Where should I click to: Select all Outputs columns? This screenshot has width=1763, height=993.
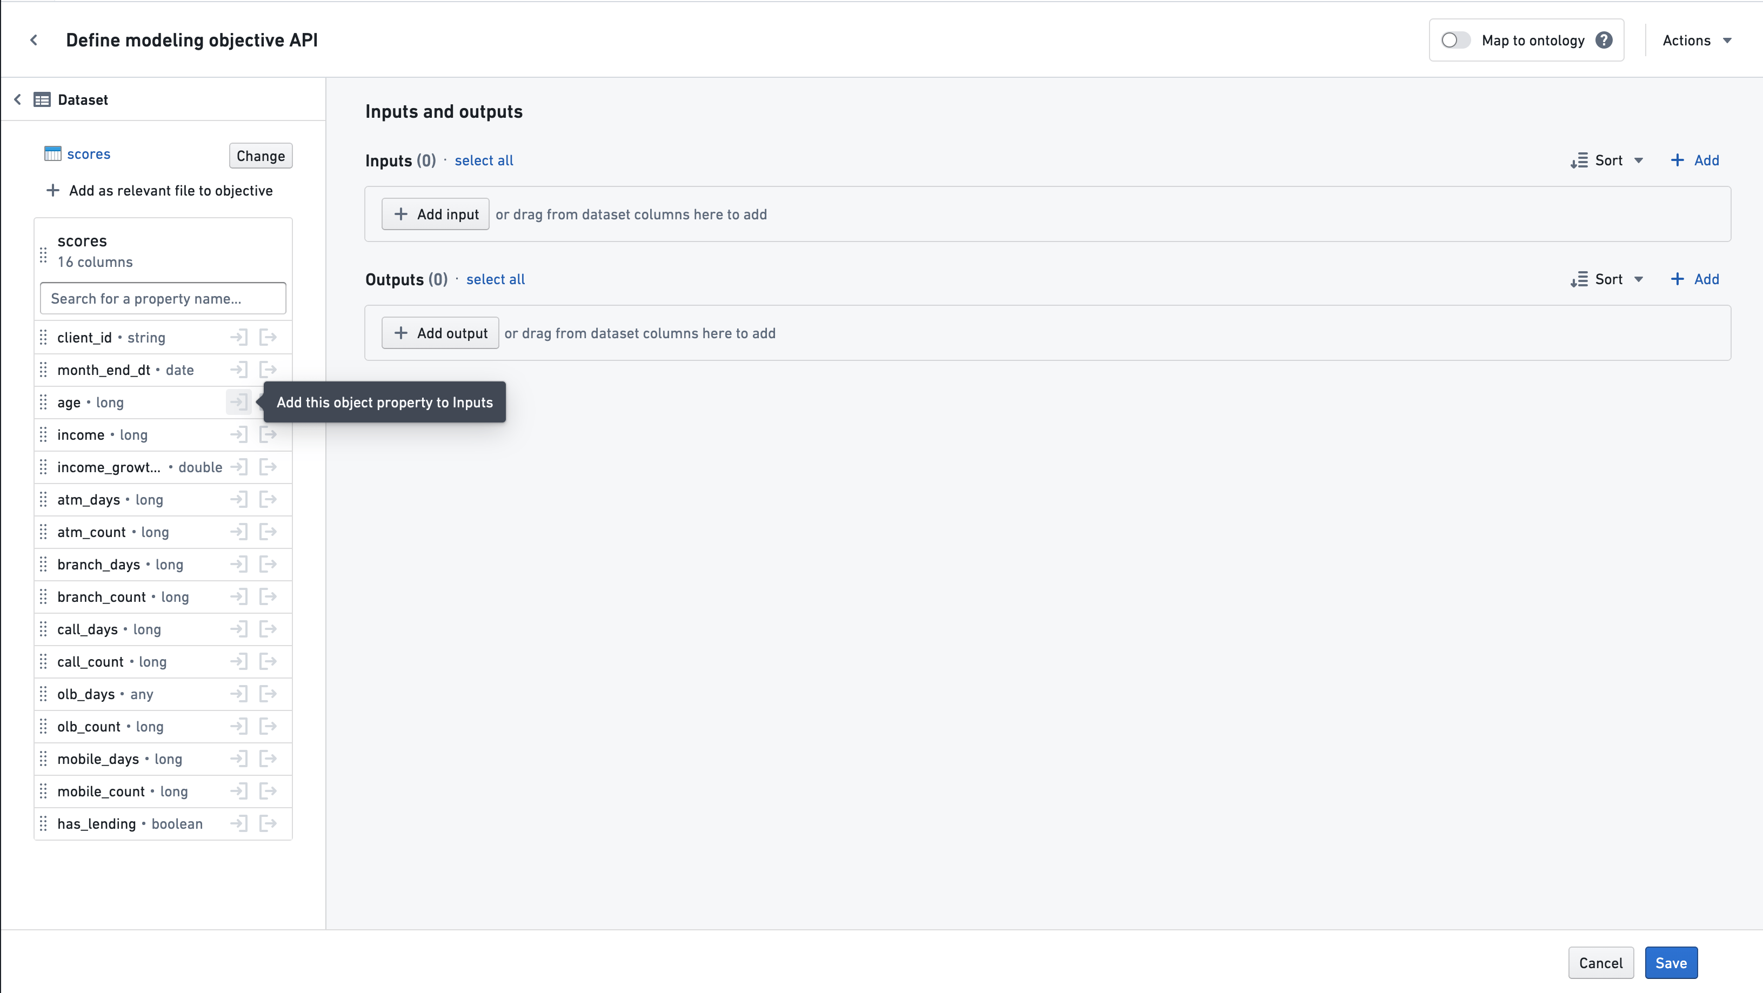[496, 279]
